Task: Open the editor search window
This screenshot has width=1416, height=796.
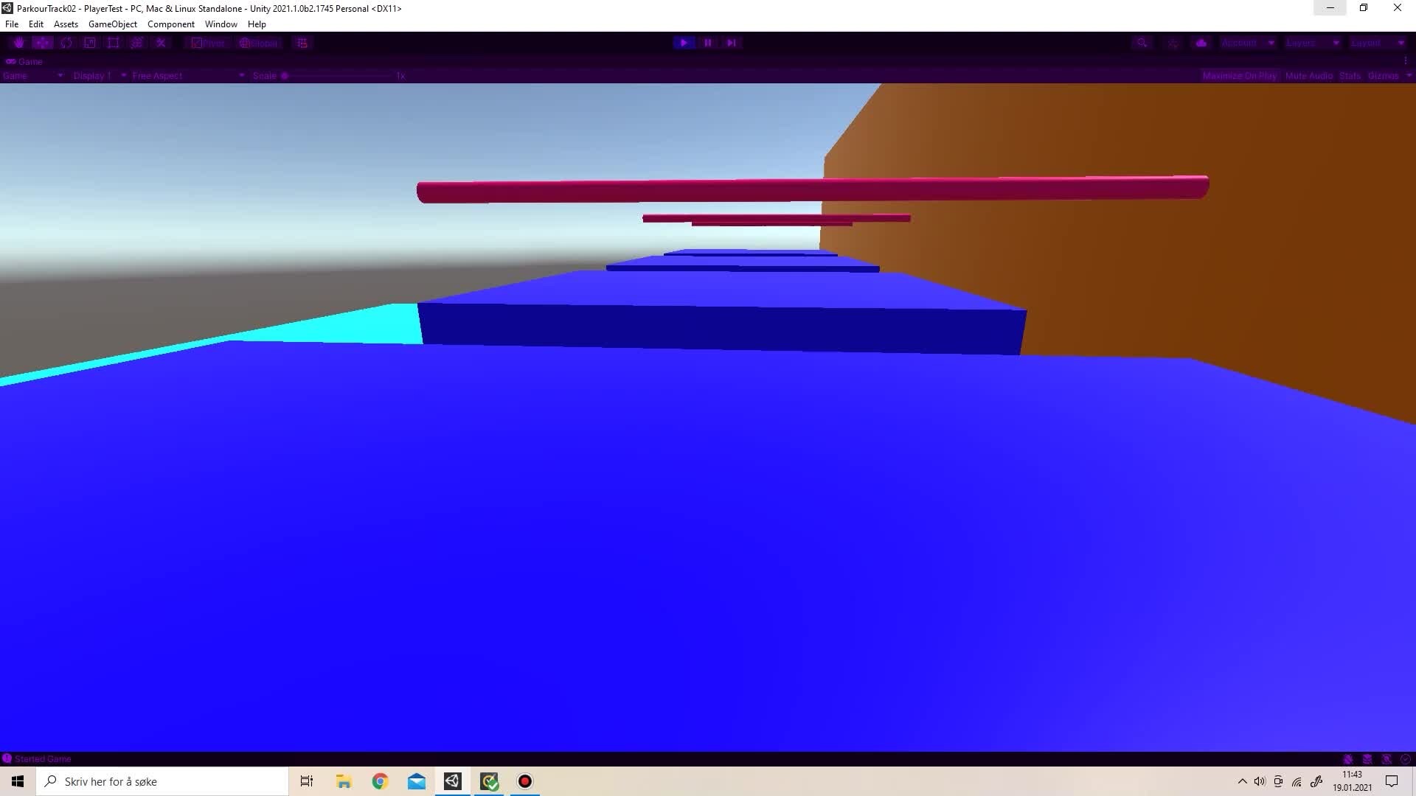Action: [x=1142, y=43]
